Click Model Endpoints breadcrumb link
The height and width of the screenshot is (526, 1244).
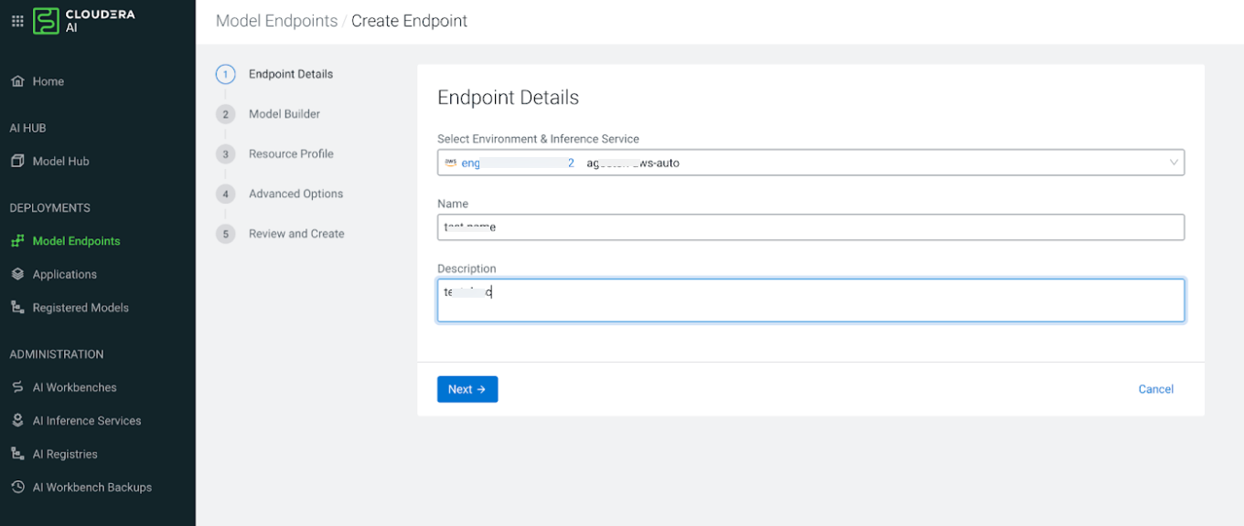[276, 21]
